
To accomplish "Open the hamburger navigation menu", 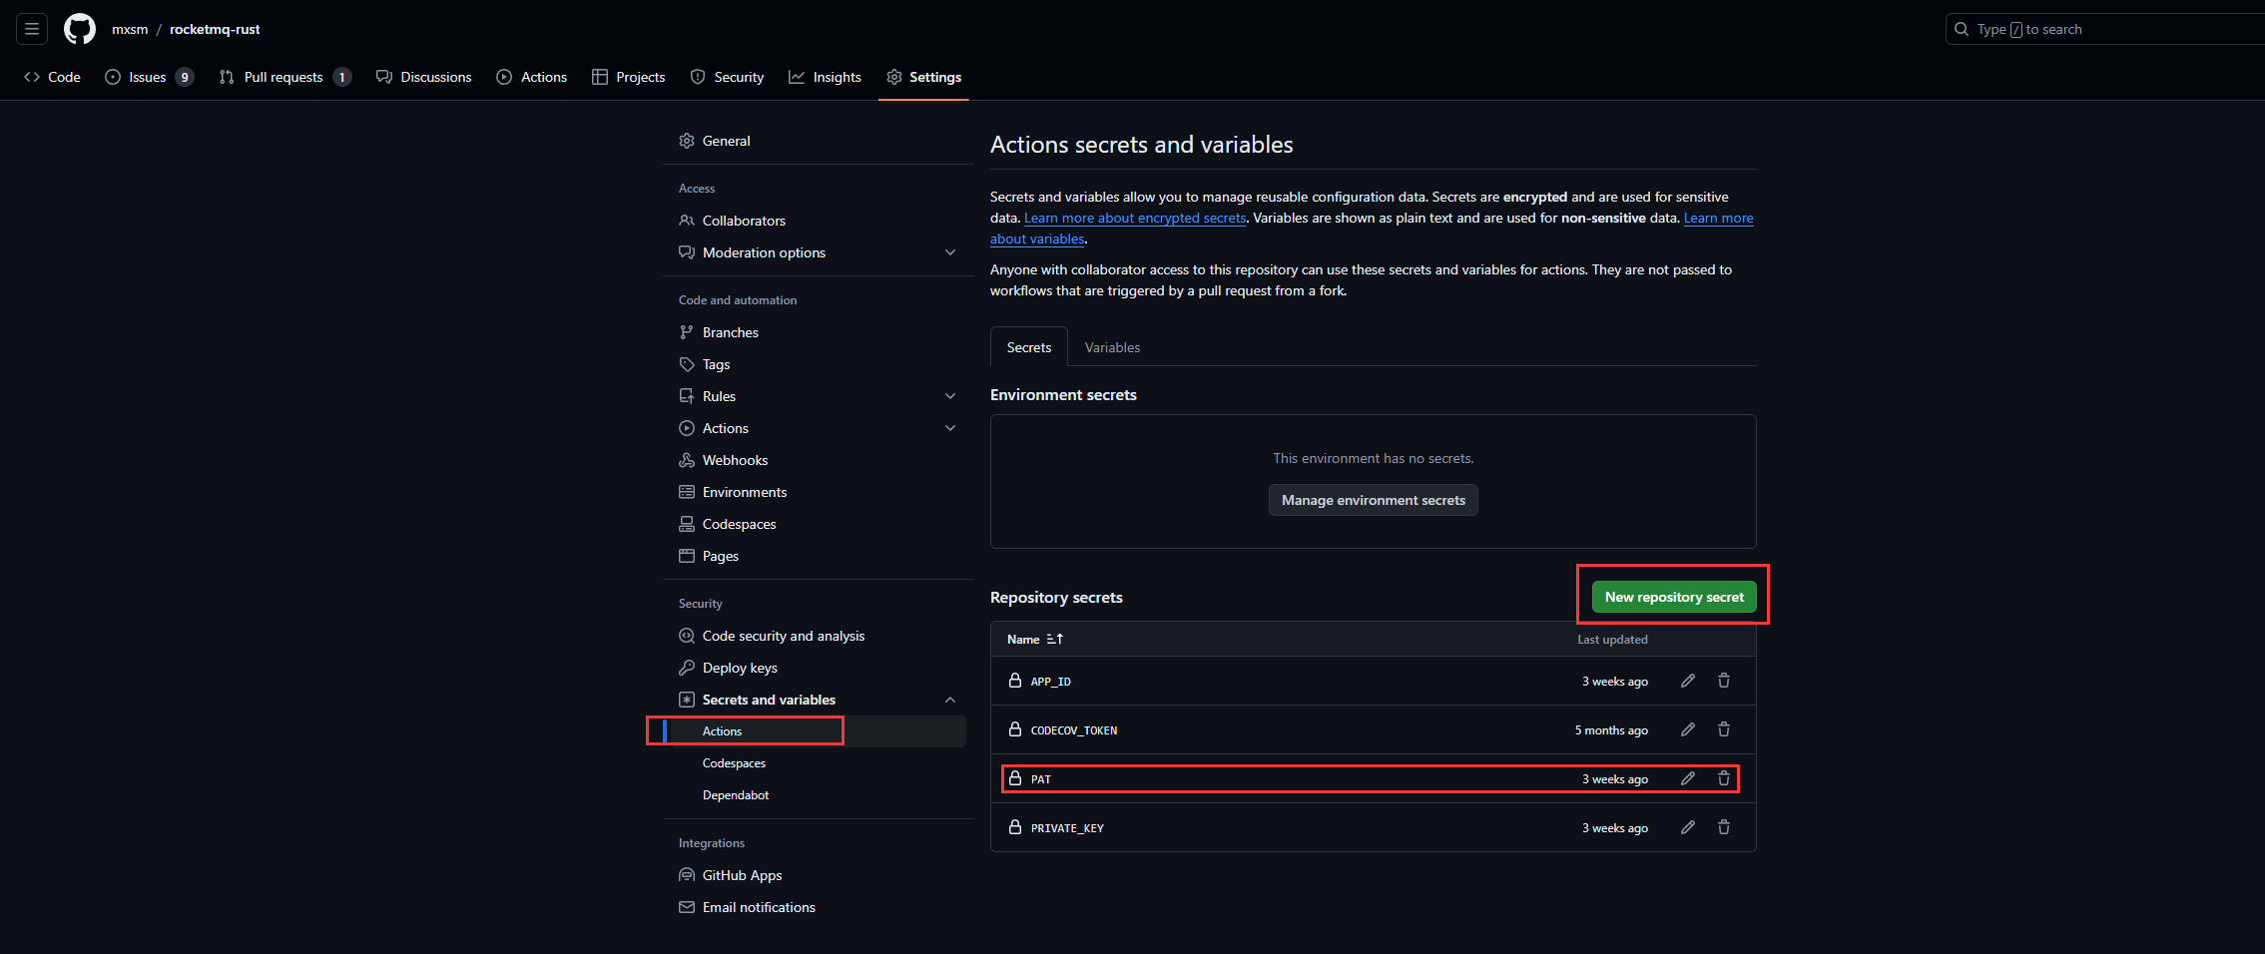I will click(31, 28).
